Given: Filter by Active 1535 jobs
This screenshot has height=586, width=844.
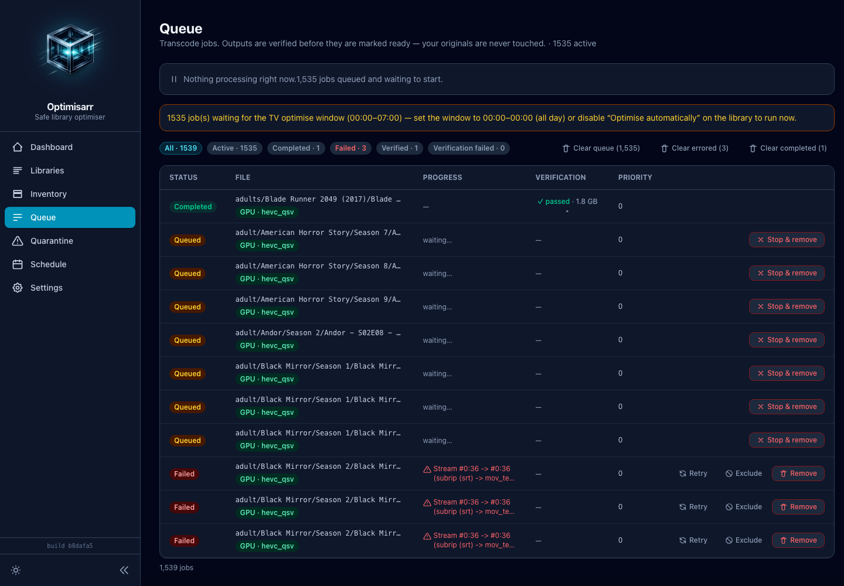Looking at the screenshot, I should click(x=234, y=148).
